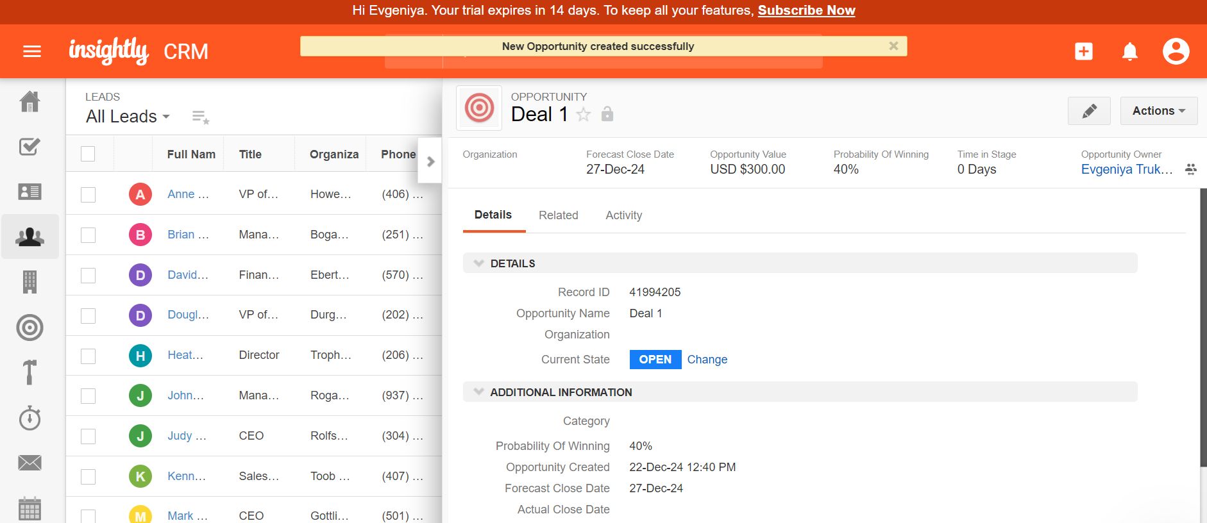This screenshot has height=523, width=1207.
Task: Toggle the select-all leads checkbox
Action: click(x=89, y=154)
